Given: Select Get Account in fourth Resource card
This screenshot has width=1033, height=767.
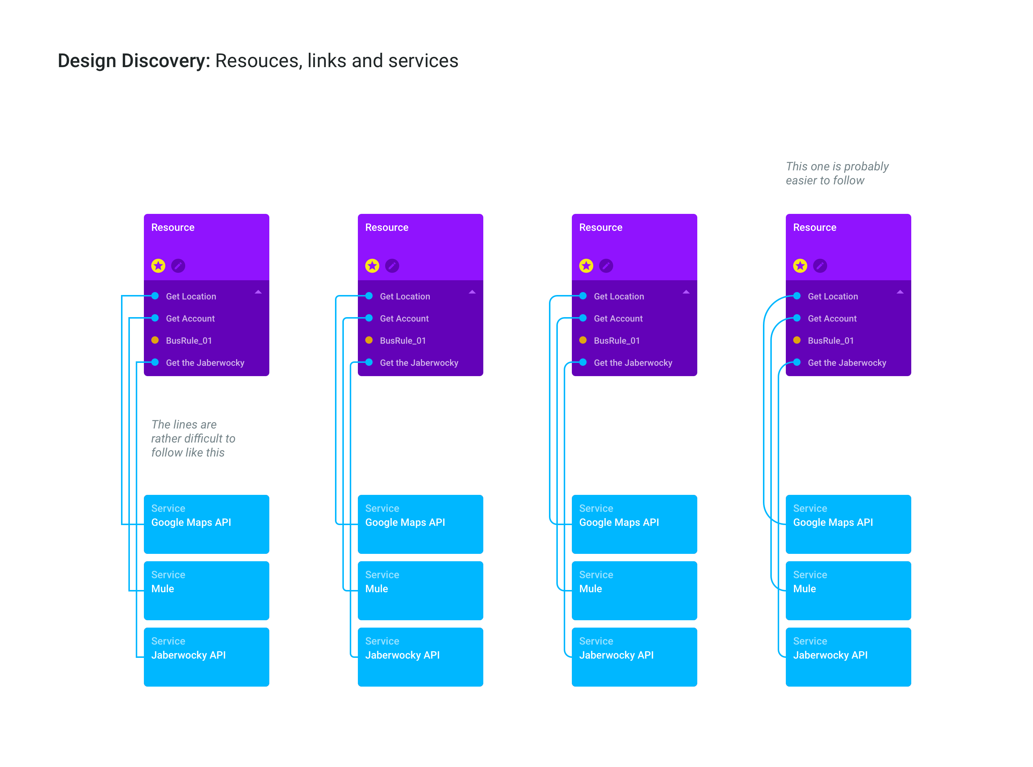Looking at the screenshot, I should coord(832,319).
